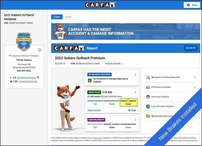
Task: Click the reliability slider handle at Good
Action: tap(112, 124)
